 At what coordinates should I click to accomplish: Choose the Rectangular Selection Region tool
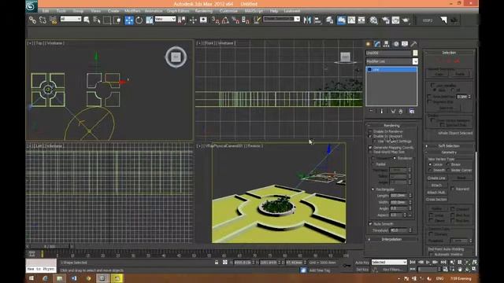(x=107, y=20)
